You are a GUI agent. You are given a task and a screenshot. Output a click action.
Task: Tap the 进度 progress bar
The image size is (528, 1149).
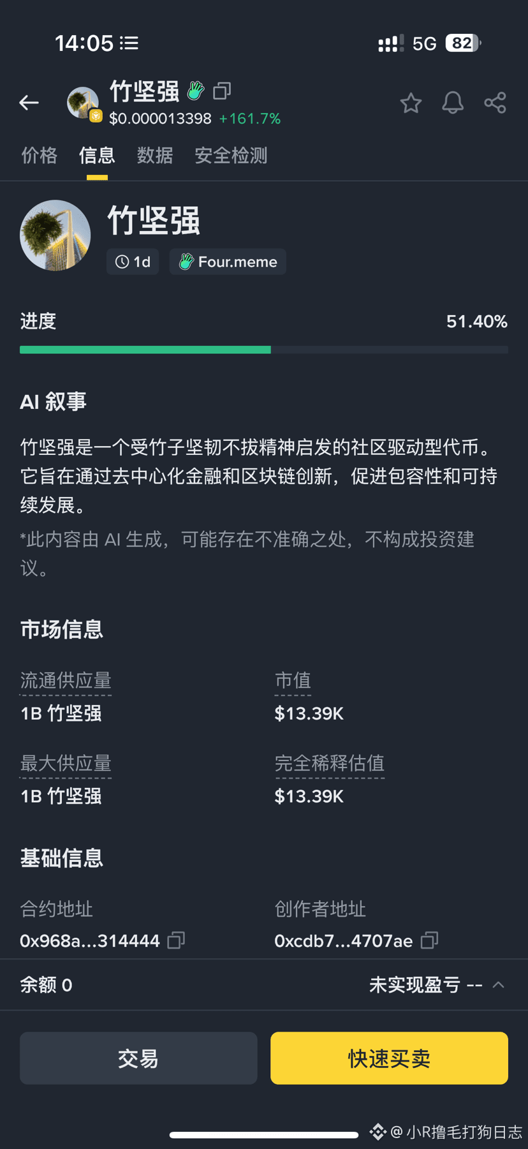pyautogui.click(x=263, y=350)
